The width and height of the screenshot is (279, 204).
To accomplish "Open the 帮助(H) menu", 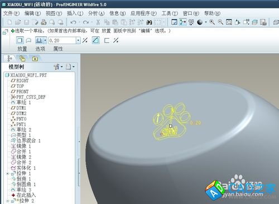I will tap(212, 13).
